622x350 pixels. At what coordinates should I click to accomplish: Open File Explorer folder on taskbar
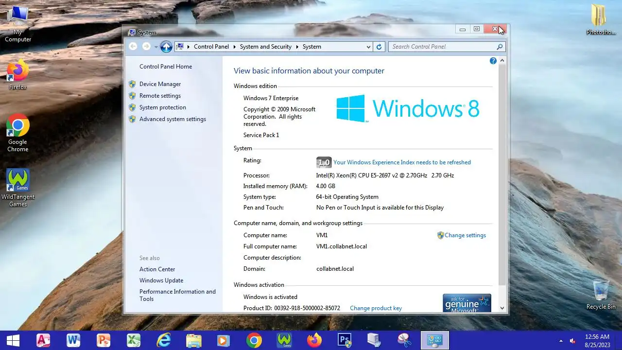pos(194,340)
